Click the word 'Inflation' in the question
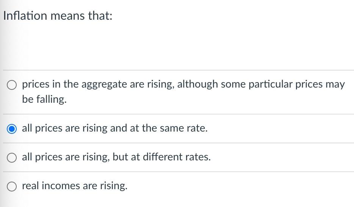This screenshot has height=207, width=354. point(25,16)
